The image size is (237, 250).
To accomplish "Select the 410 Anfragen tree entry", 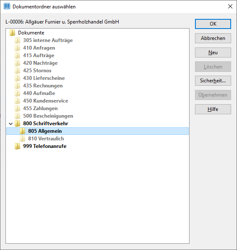I will coord(39,48).
